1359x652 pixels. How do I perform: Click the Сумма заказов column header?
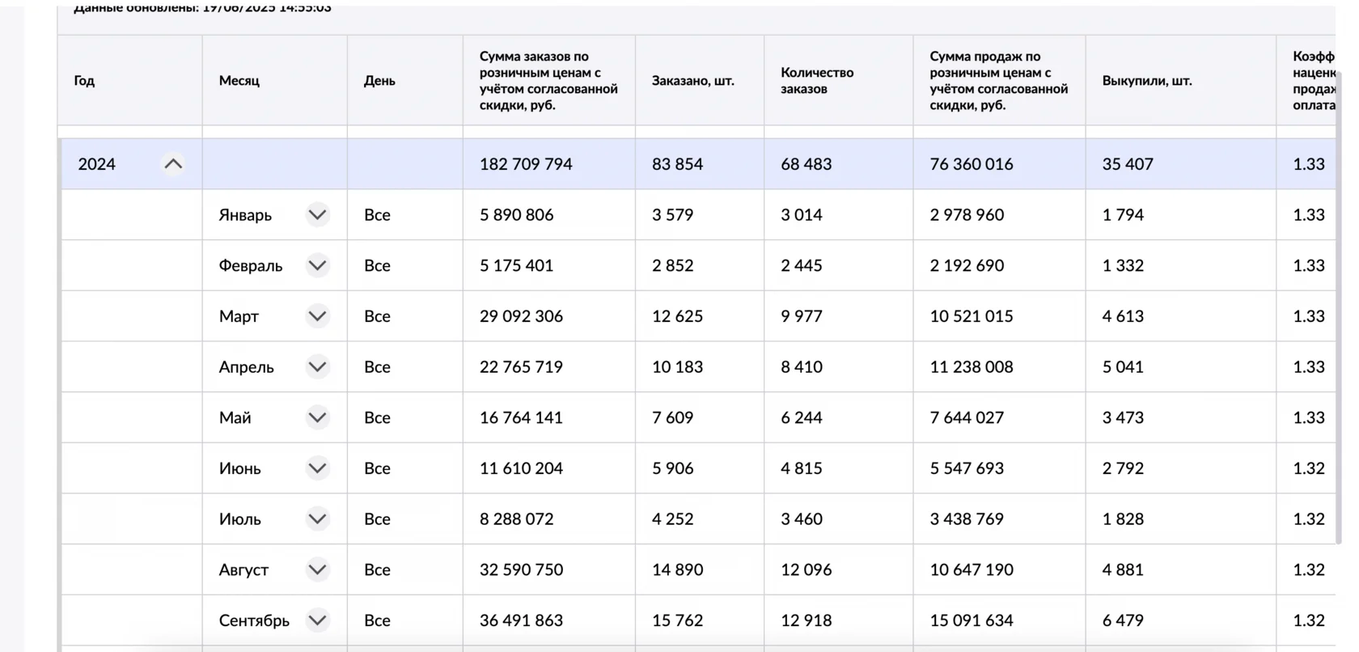tap(548, 81)
